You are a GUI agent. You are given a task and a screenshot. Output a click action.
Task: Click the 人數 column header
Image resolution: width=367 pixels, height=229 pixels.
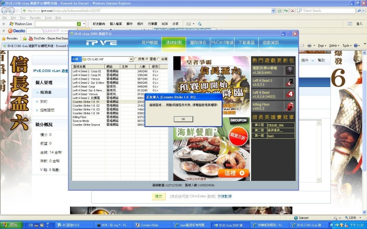point(142,66)
